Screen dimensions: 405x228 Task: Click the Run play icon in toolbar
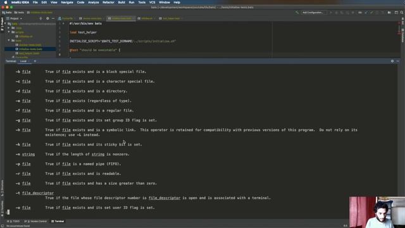point(331,13)
